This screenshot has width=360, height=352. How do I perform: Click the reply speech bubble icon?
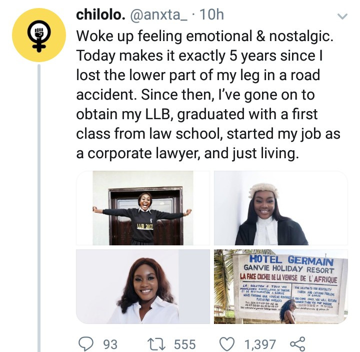point(86,343)
